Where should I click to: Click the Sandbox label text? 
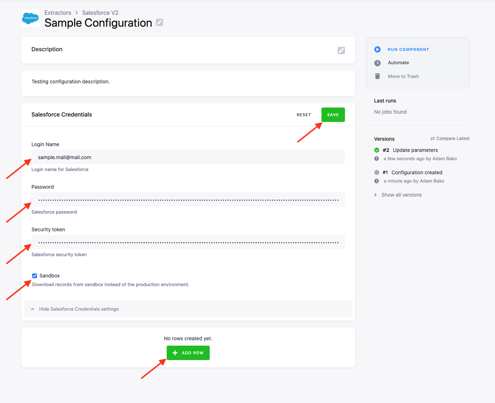tap(50, 276)
